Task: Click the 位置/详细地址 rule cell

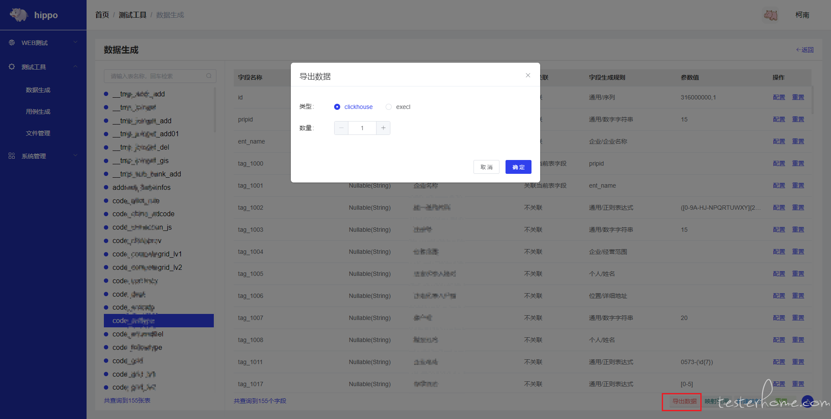Action: click(x=608, y=296)
